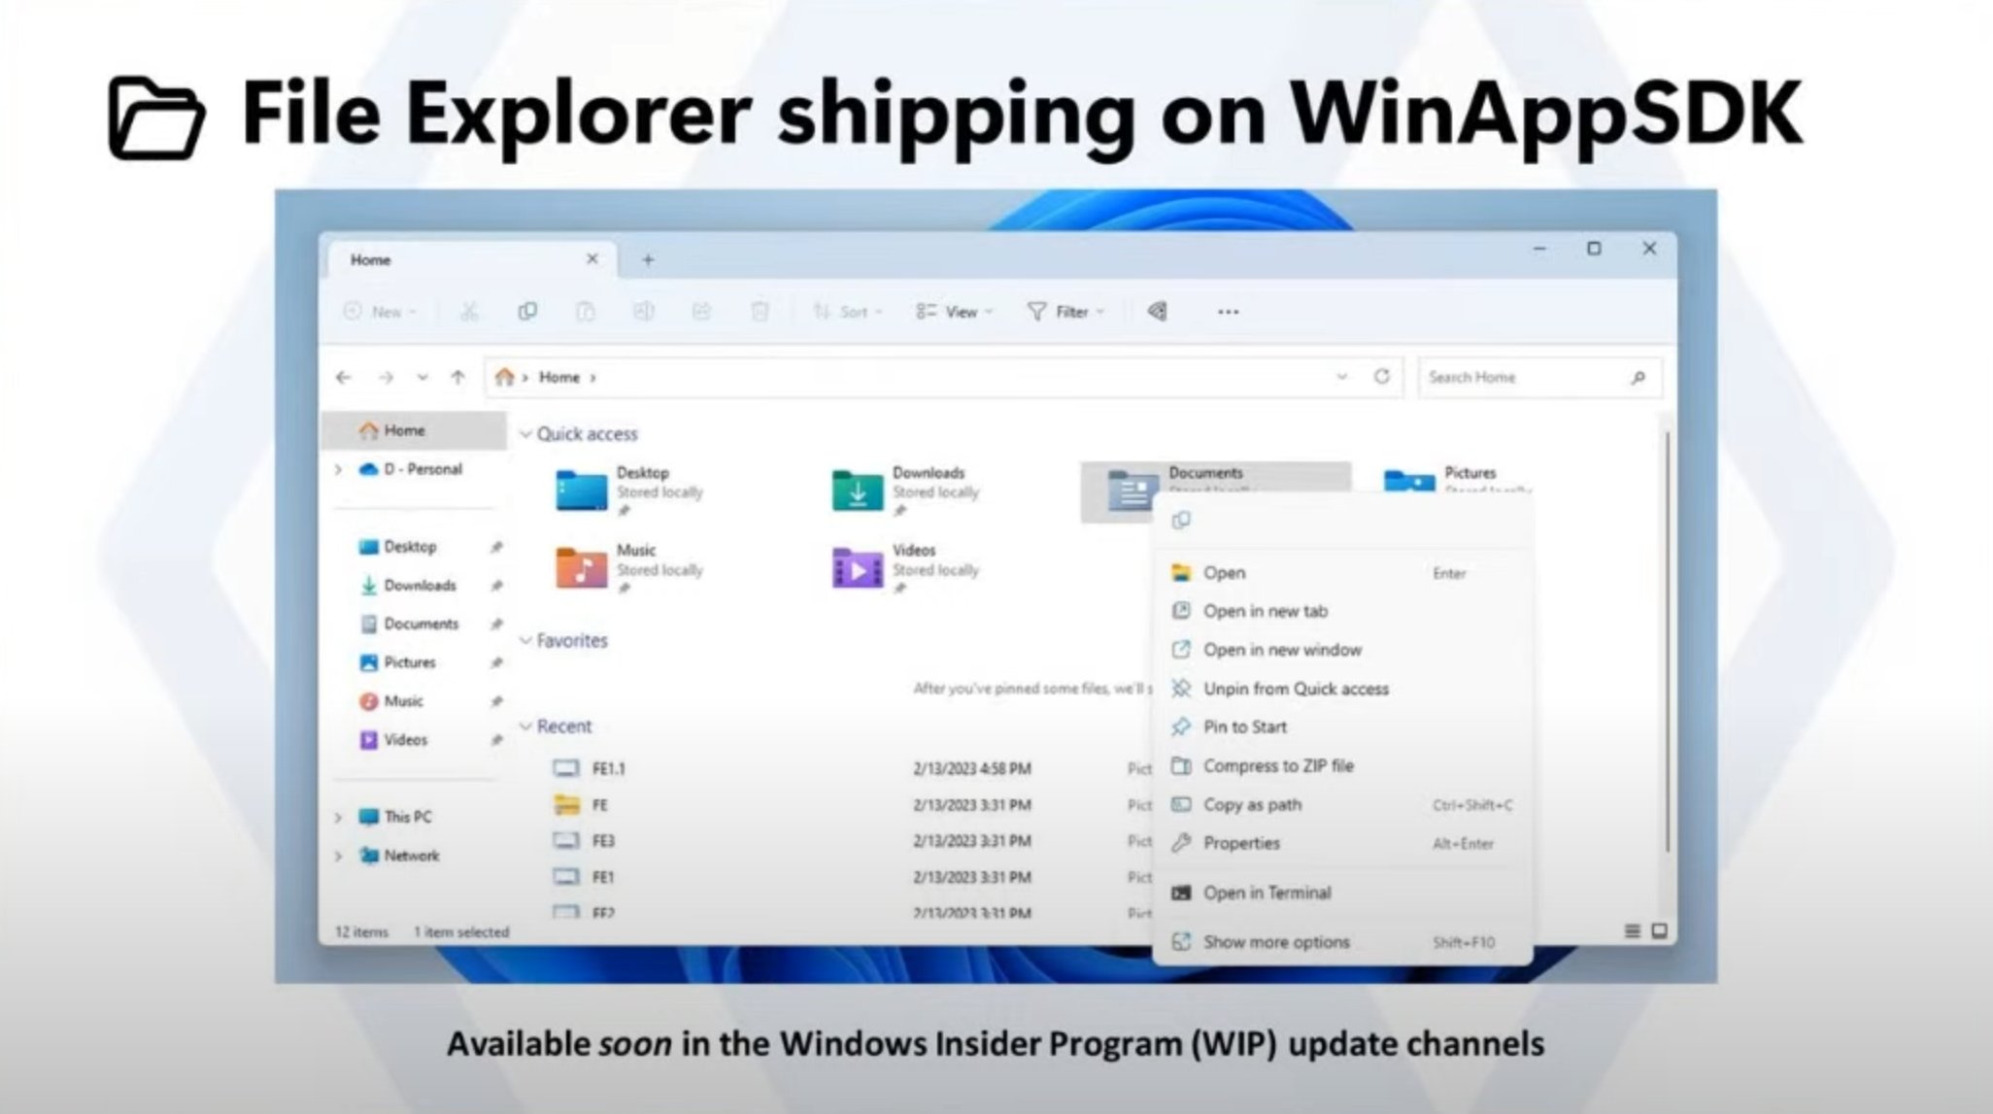Click pin icon next to sidebar Videos
The image size is (1993, 1114).
[496, 740]
